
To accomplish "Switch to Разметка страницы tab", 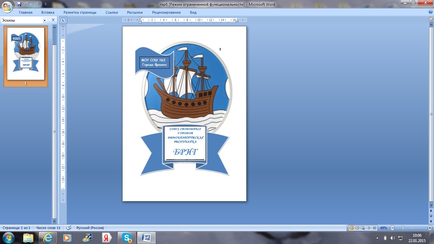I will pyautogui.click(x=80, y=12).
